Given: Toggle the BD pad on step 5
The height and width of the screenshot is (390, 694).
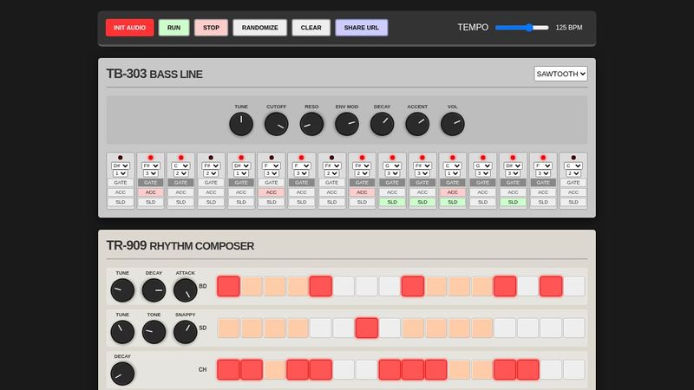Looking at the screenshot, I should (x=321, y=286).
